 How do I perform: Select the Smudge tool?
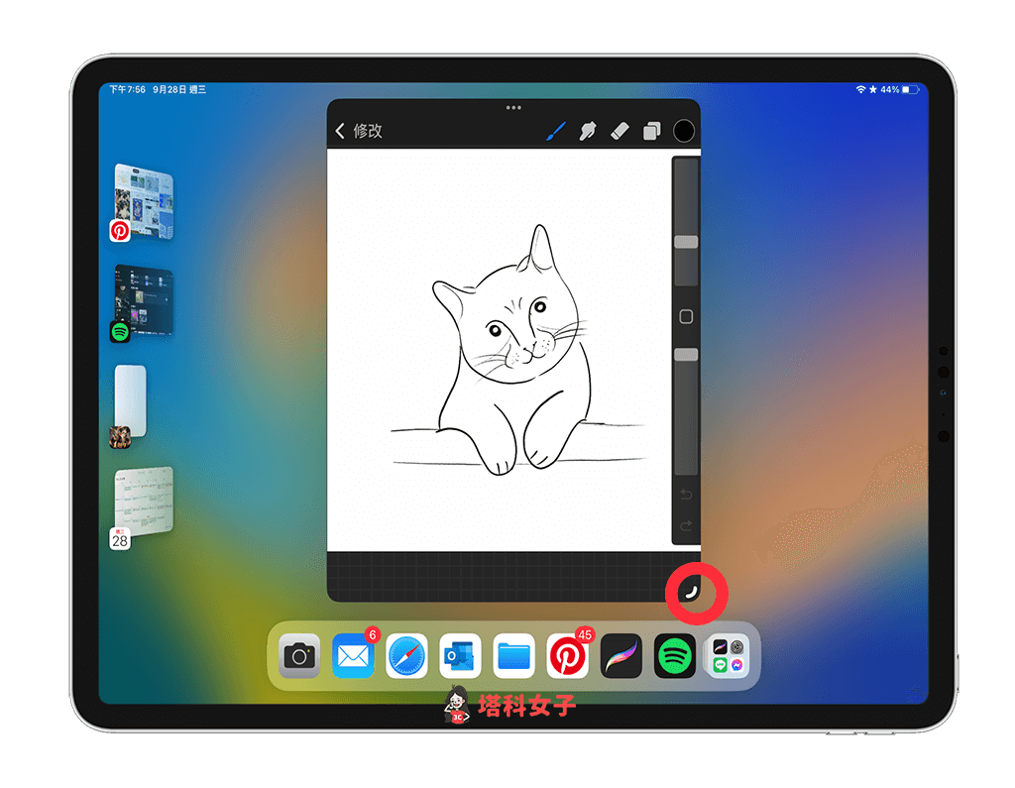coord(587,130)
